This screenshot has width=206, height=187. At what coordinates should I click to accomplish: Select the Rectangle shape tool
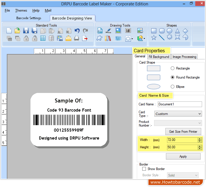[x=154, y=31]
